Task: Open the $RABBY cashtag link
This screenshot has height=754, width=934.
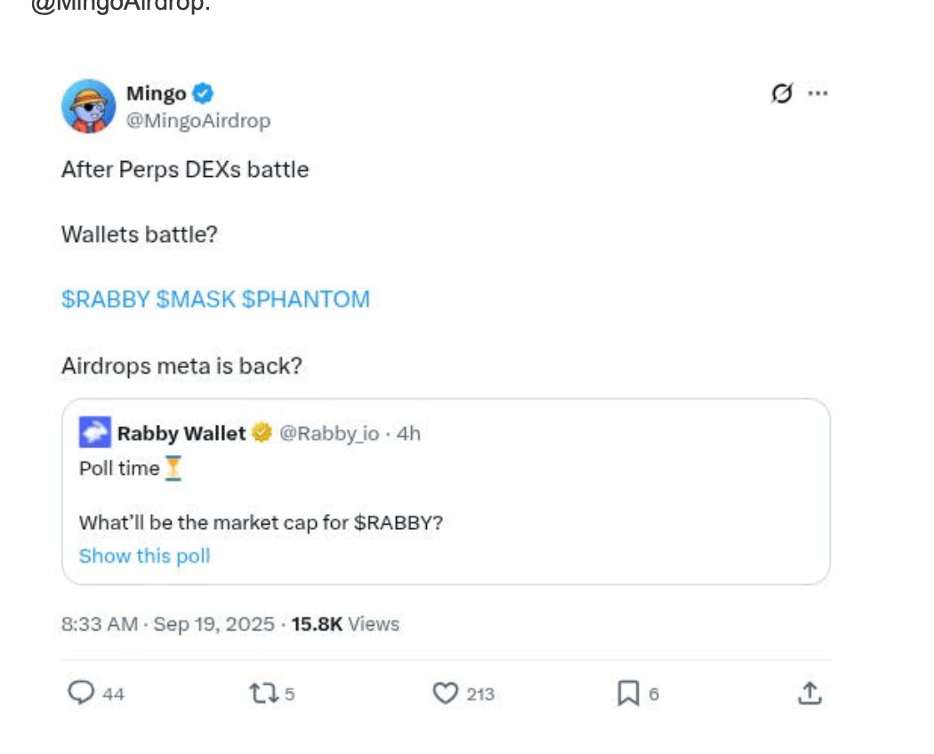Action: point(105,300)
